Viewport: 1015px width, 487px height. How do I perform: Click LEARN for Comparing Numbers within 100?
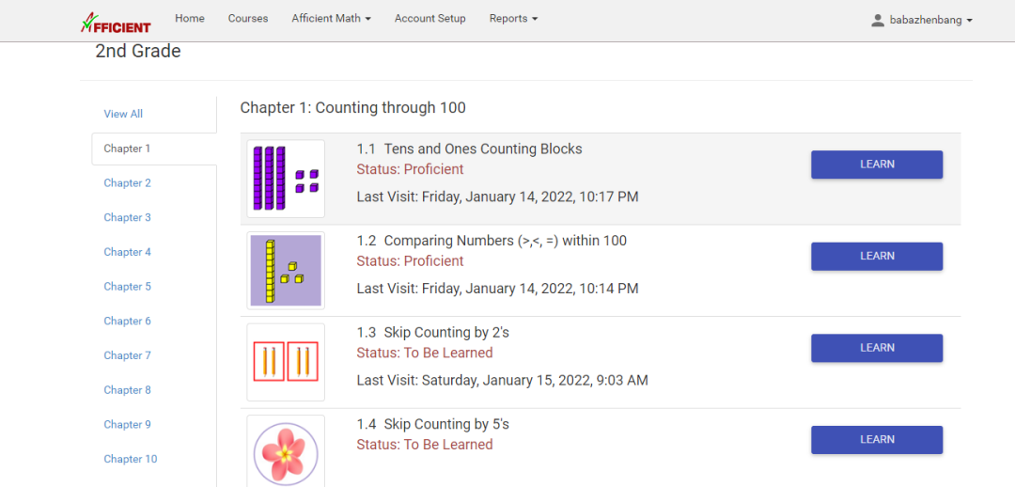point(877,257)
